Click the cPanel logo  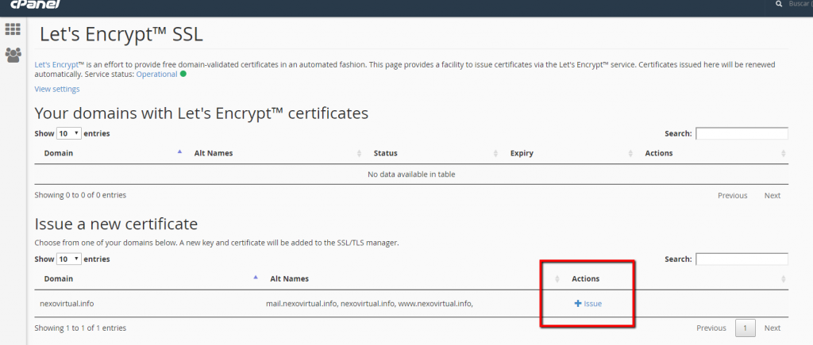(x=35, y=4)
